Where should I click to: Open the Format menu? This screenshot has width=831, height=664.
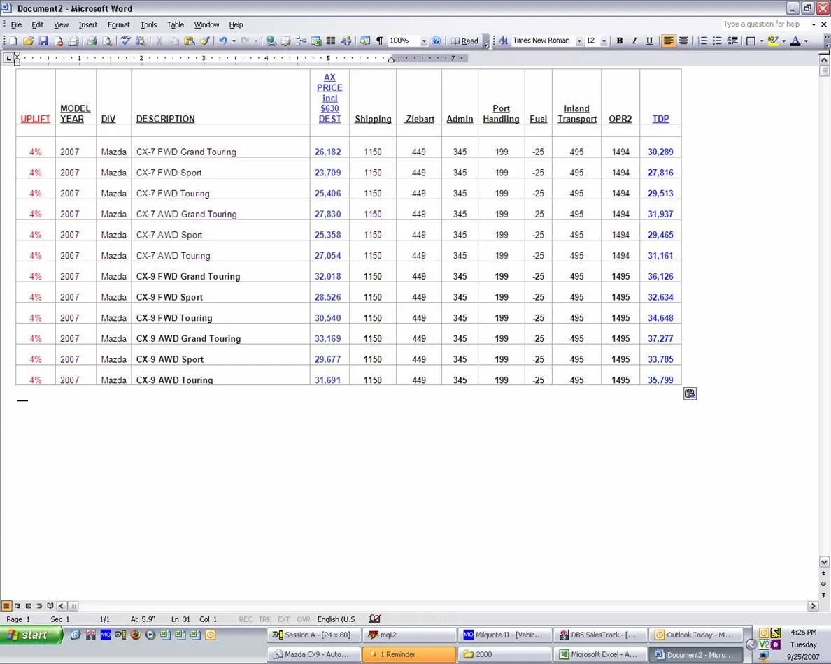click(118, 24)
